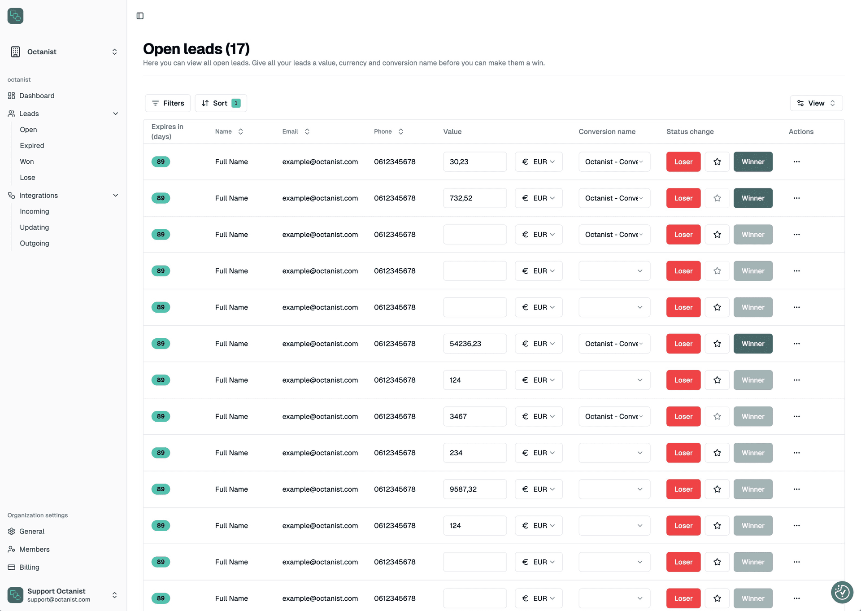Open the View options selector
Viewport: 861px width, 611px height.
(x=816, y=103)
